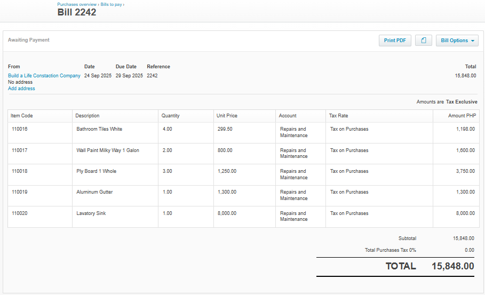The image size is (485, 295).
Task: Click the Aluminum Gutter description cell
Action: pyautogui.click(x=94, y=192)
